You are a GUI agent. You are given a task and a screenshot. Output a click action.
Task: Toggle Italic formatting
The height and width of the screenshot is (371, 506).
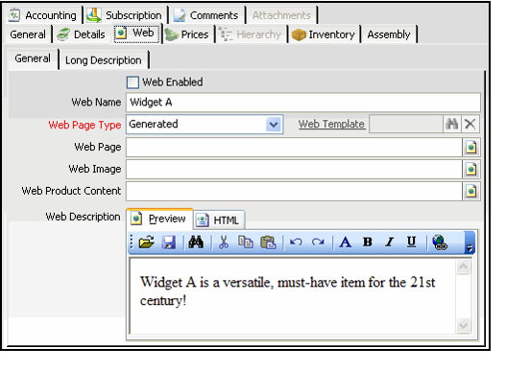pos(390,242)
